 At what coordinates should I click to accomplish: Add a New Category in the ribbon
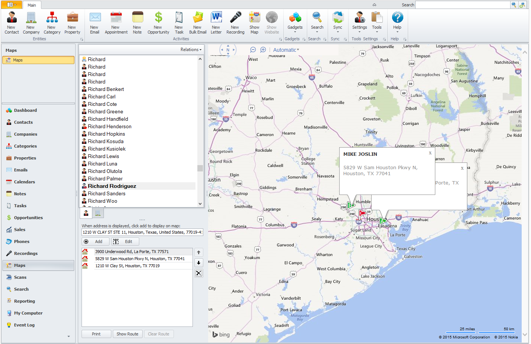[52, 23]
